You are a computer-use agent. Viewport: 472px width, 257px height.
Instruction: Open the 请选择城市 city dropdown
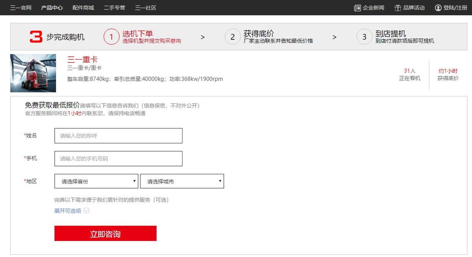182,181
